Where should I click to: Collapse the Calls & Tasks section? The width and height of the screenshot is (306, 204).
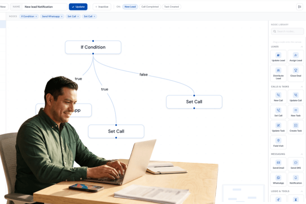[302, 87]
